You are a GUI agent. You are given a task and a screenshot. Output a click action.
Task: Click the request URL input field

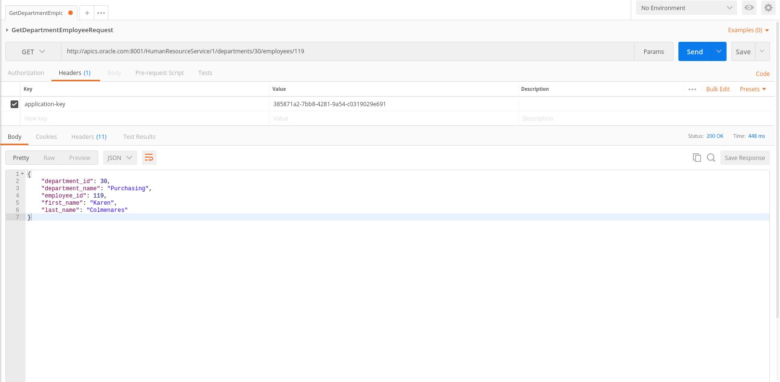coord(347,51)
